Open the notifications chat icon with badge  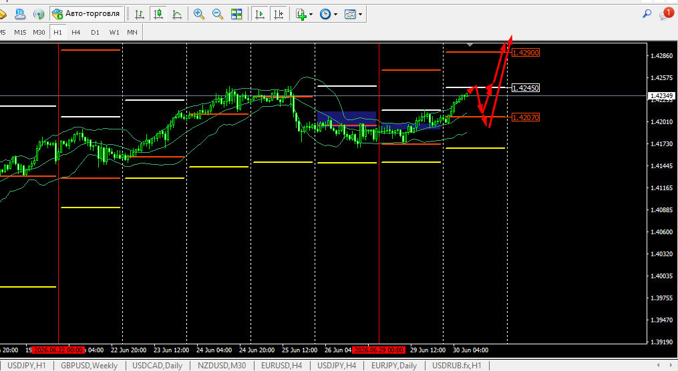point(667,14)
